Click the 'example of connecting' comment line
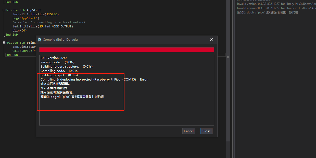Screen dimensions: 316x158 pos(49,22)
